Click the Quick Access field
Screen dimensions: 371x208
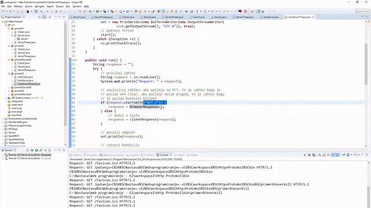tap(362, 12)
